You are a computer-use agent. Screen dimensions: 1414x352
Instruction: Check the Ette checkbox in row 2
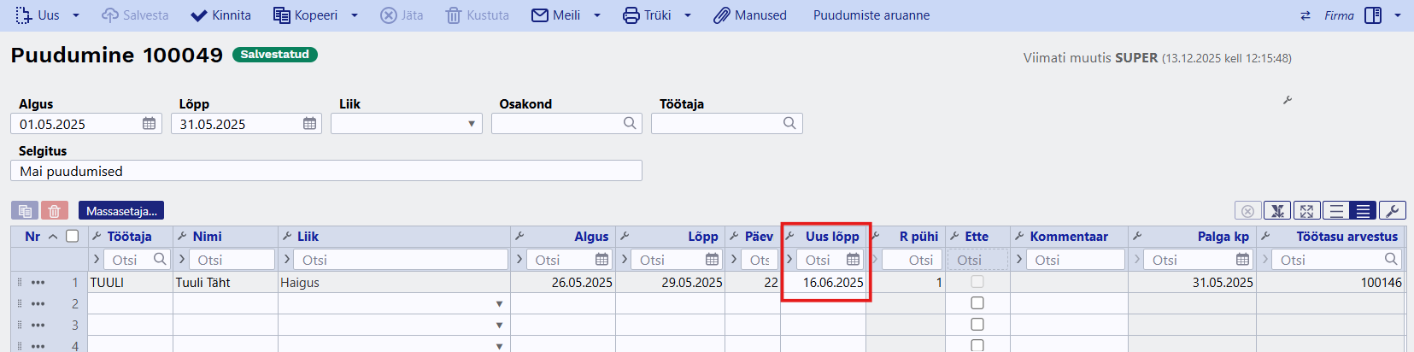(x=977, y=303)
